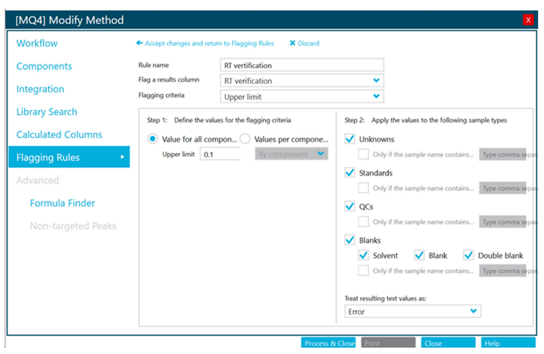The image size is (544, 354).
Task: Switch to the Library Search section
Action: point(47,112)
